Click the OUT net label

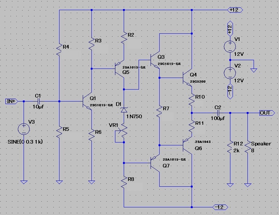tap(267, 113)
